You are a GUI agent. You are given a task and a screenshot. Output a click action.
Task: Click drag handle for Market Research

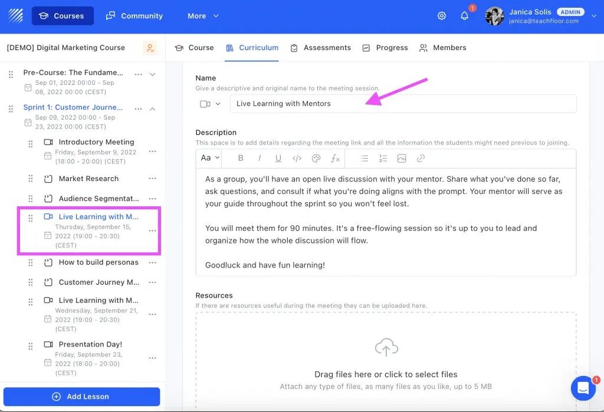[31, 179]
